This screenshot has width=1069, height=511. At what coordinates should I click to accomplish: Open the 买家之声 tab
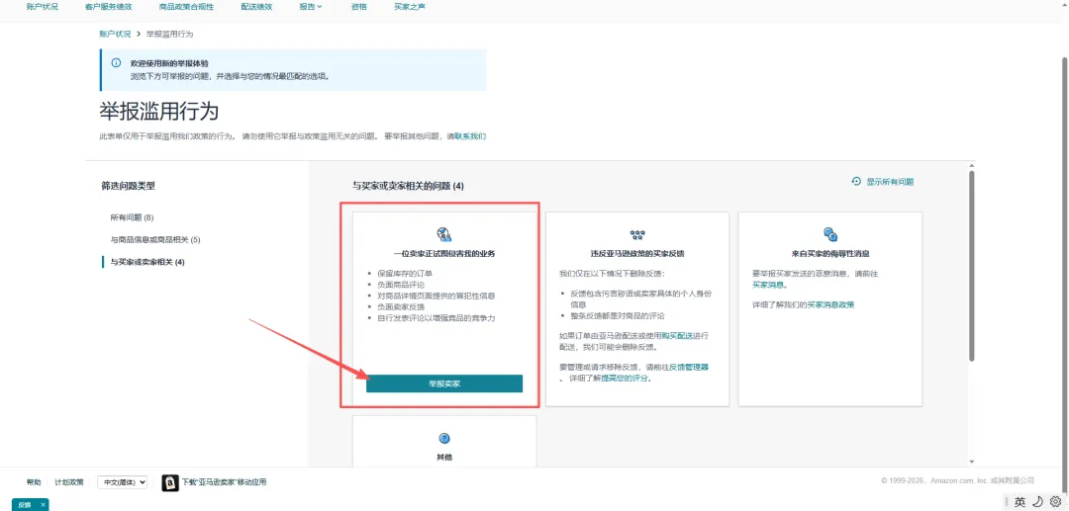pos(410,6)
